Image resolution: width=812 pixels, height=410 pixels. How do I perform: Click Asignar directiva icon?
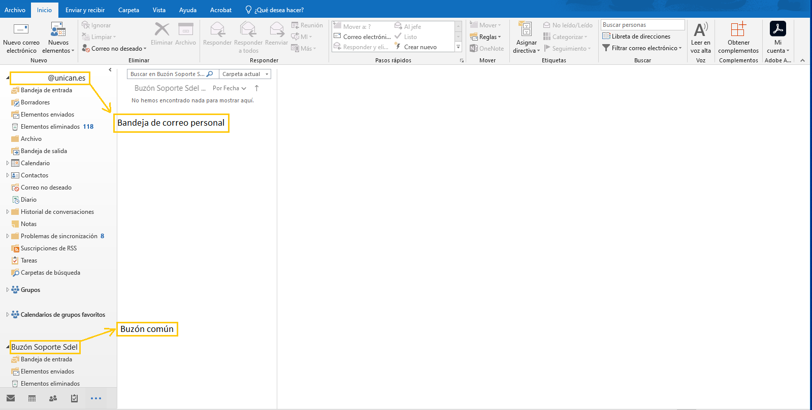click(x=526, y=29)
